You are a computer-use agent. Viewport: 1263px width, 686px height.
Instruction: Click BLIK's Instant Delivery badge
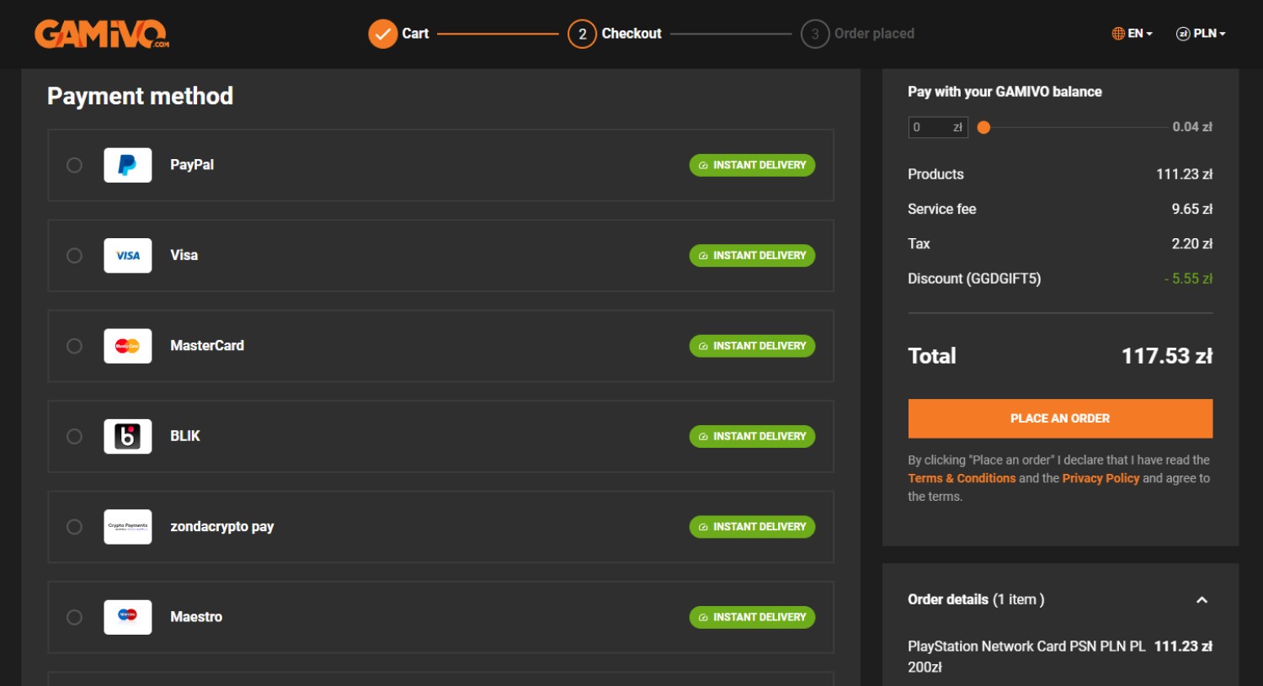click(x=752, y=436)
